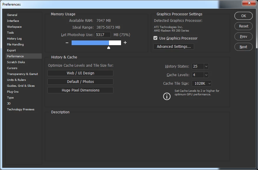
Task: Click the OK button
Action: (244, 16)
